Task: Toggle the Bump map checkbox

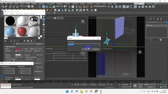Action: tap(25, 51)
